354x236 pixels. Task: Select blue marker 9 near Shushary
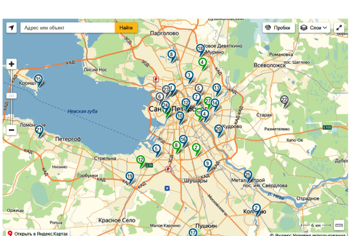point(208,165)
